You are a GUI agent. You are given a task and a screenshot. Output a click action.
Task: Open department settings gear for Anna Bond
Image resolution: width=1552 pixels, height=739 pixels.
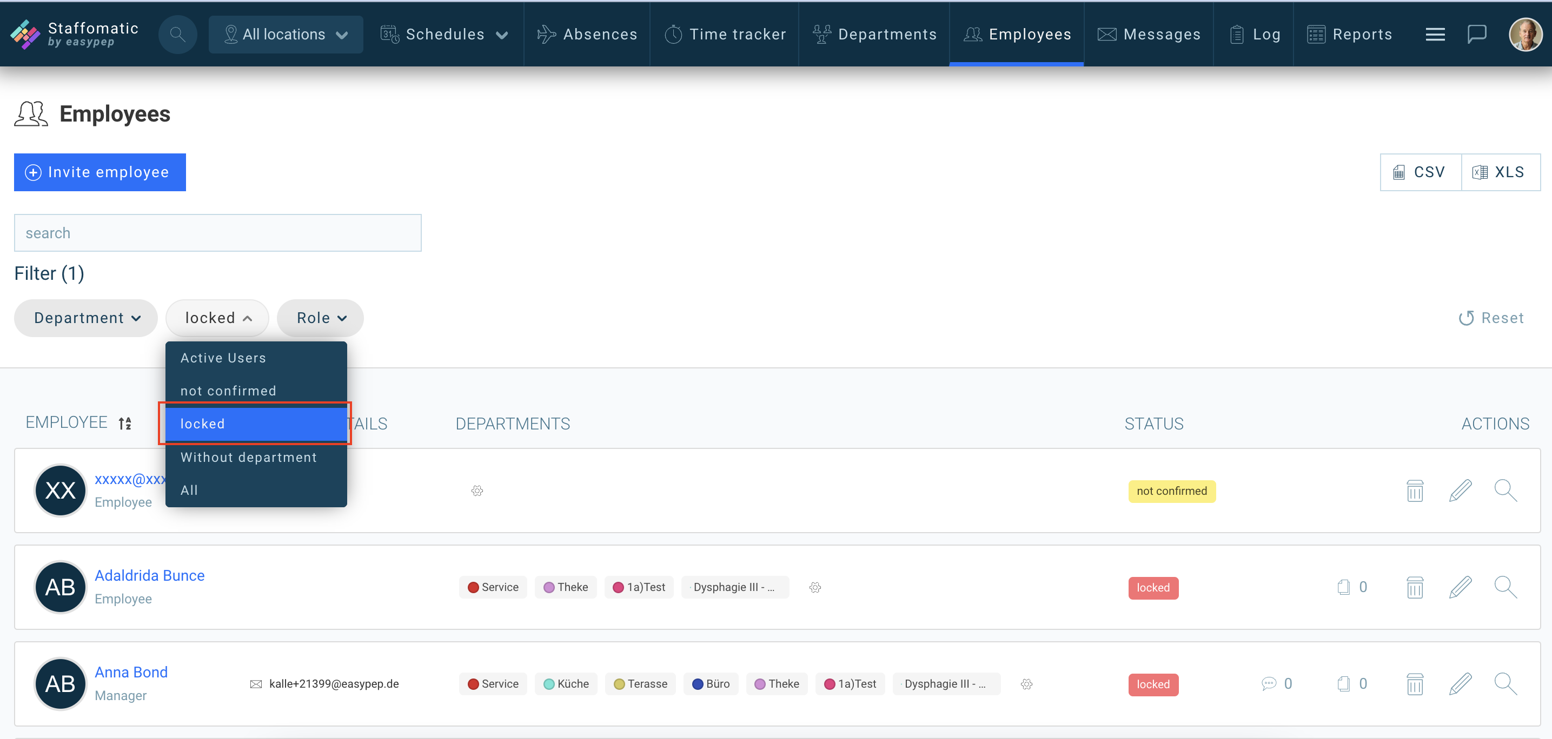coord(1026,684)
